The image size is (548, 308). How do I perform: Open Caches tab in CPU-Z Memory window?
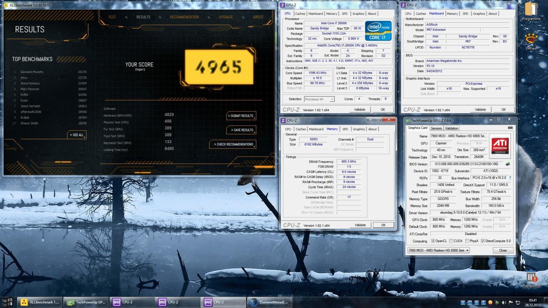point(301,129)
